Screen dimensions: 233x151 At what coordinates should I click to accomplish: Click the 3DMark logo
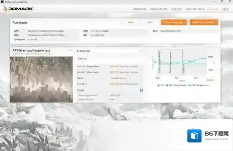tap(18, 9)
